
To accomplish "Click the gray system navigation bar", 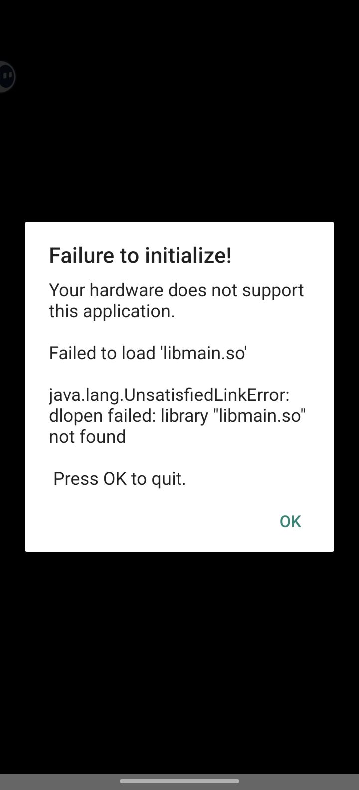I will pyautogui.click(x=179, y=782).
